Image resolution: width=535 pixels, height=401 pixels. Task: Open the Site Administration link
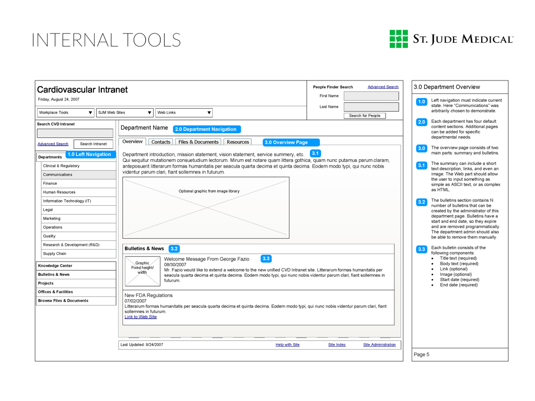click(x=379, y=345)
